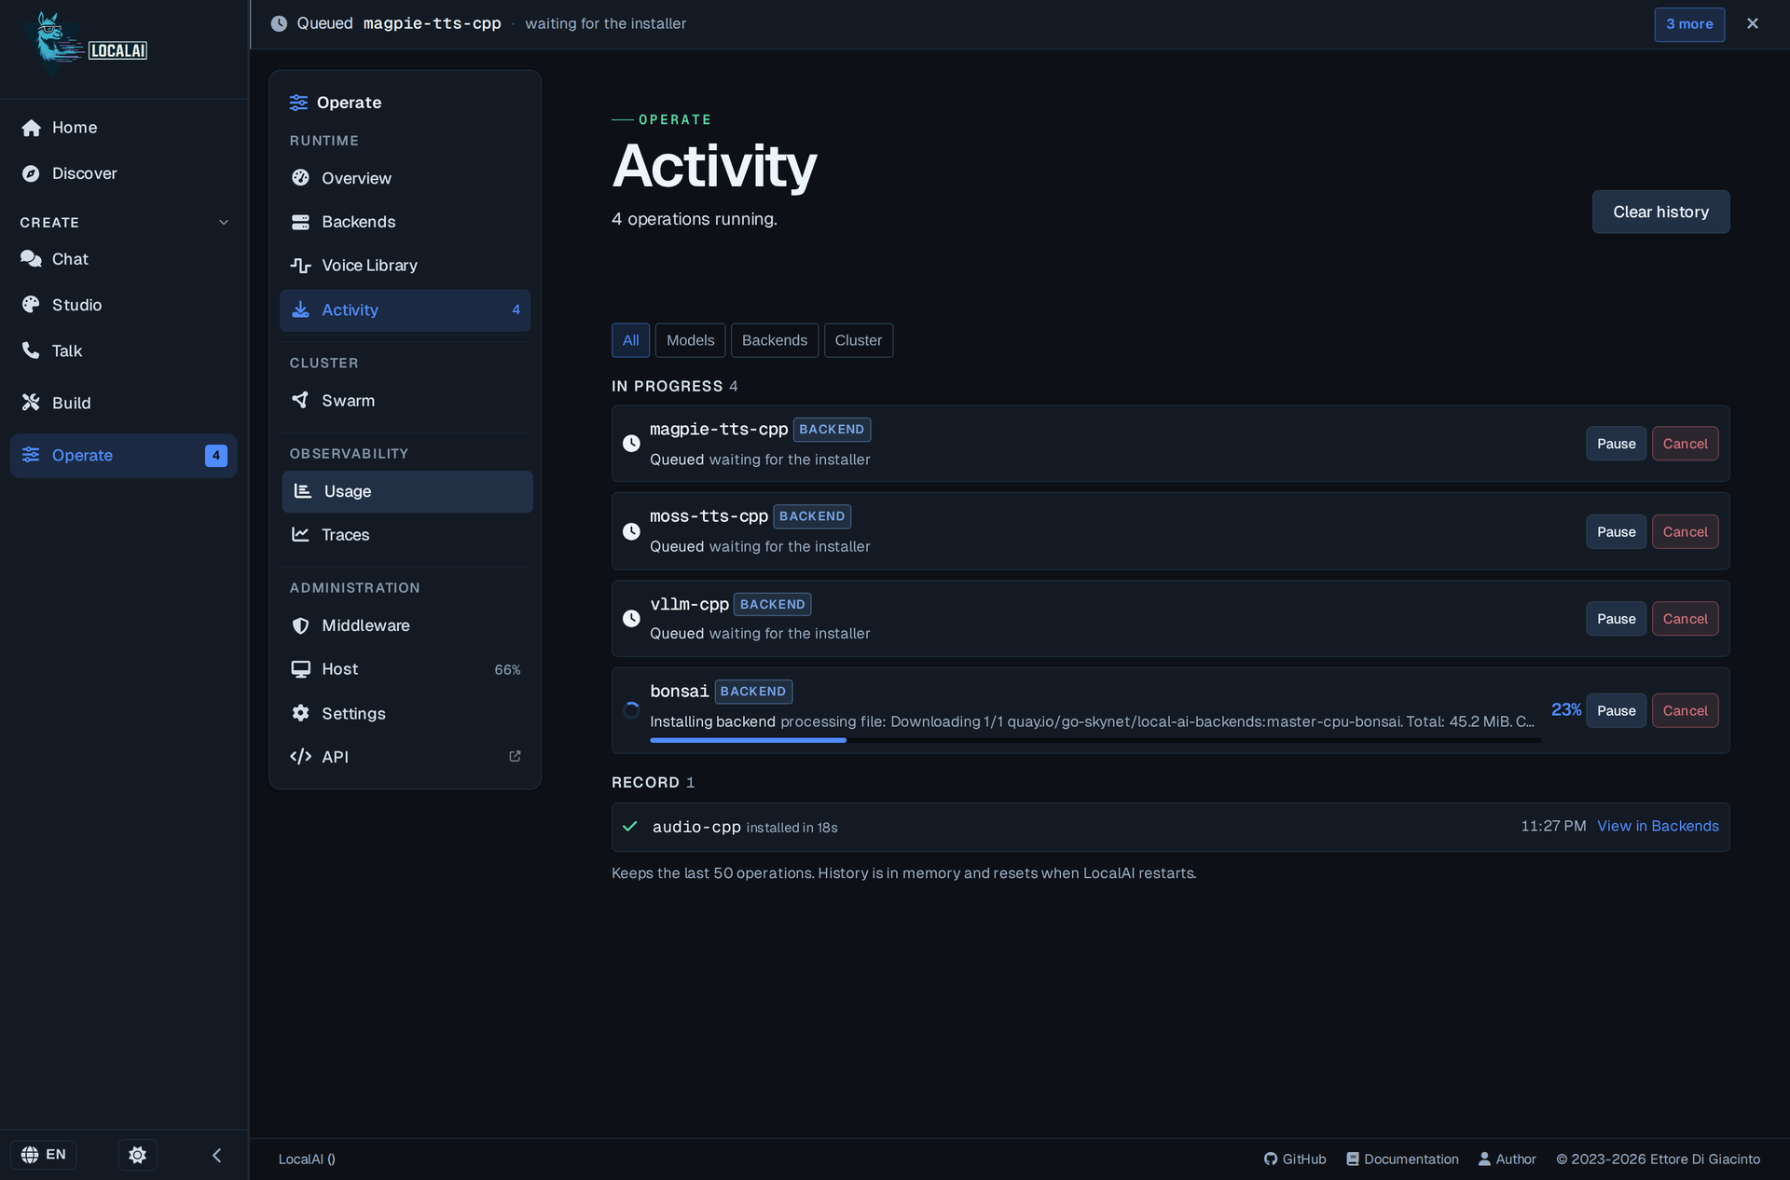Click the Overview gauge icon
Image resolution: width=1790 pixels, height=1180 pixels.
300,178
